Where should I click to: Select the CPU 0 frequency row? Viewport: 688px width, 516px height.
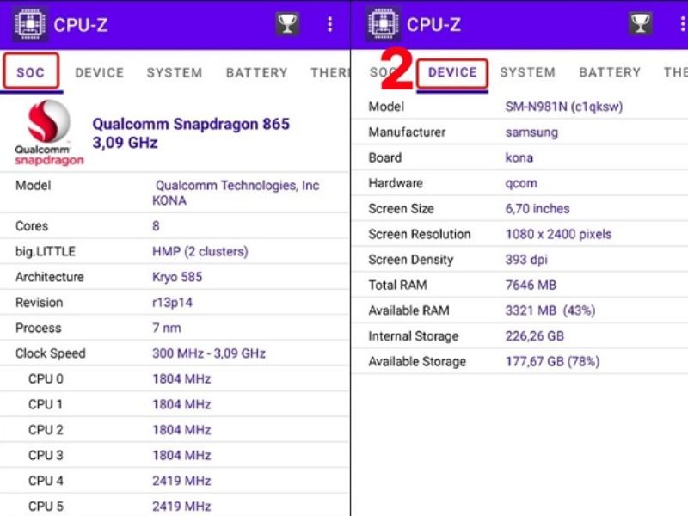pyautogui.click(x=182, y=378)
